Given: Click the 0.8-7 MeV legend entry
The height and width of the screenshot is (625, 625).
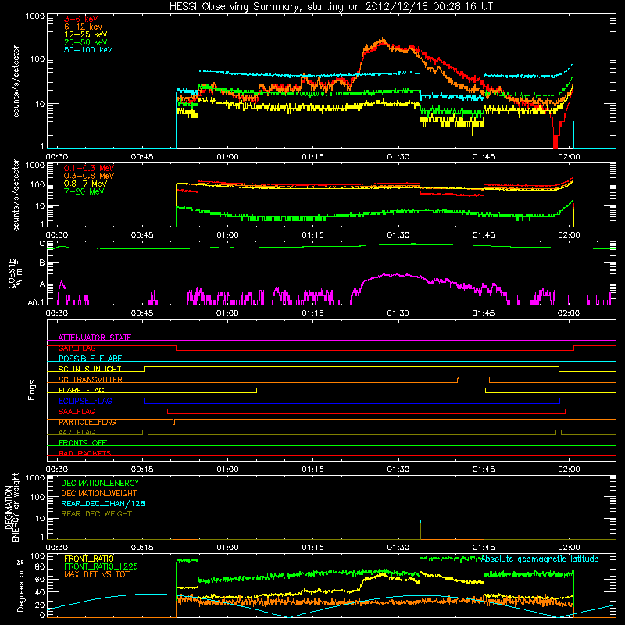Looking at the screenshot, I should click(x=86, y=184).
